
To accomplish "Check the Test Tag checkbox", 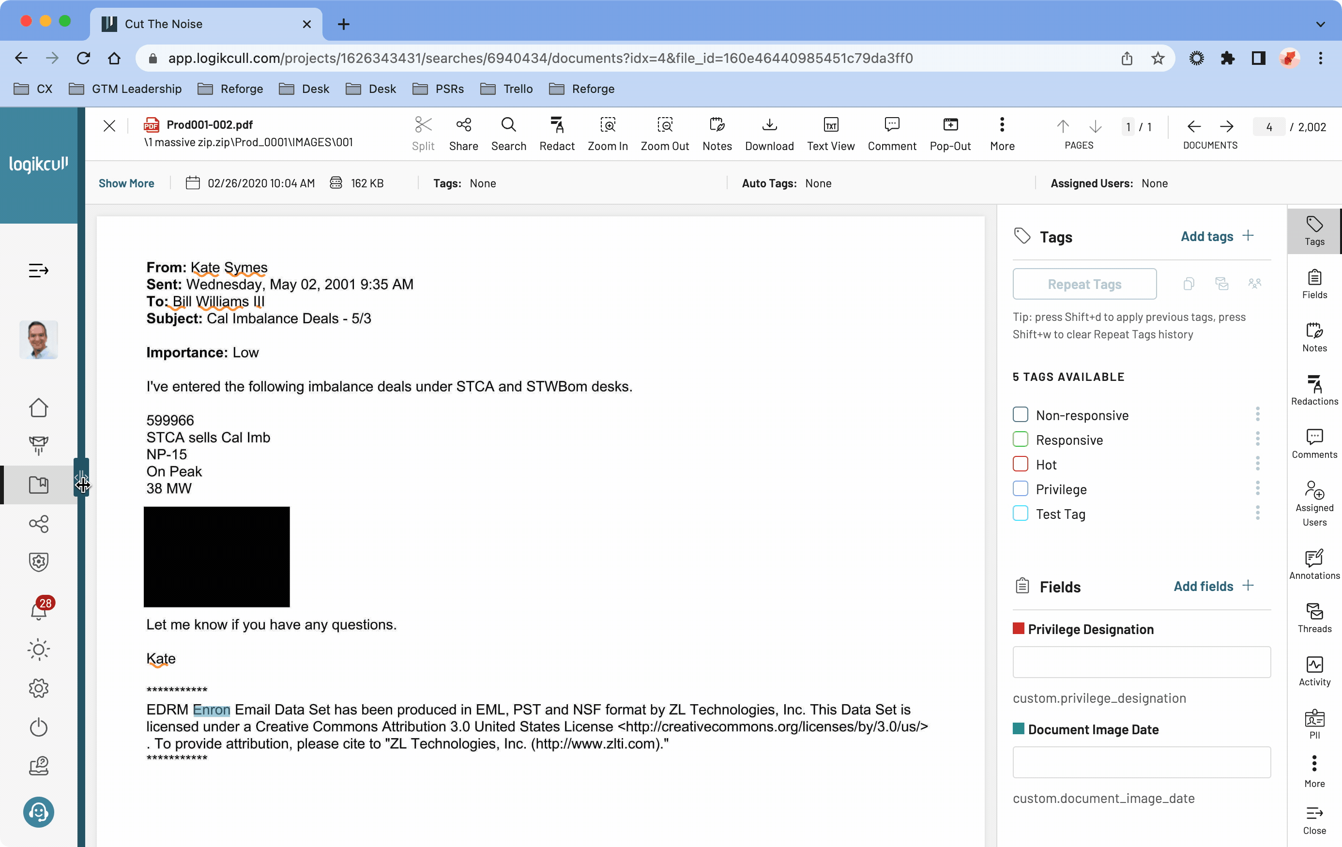I will (x=1020, y=513).
